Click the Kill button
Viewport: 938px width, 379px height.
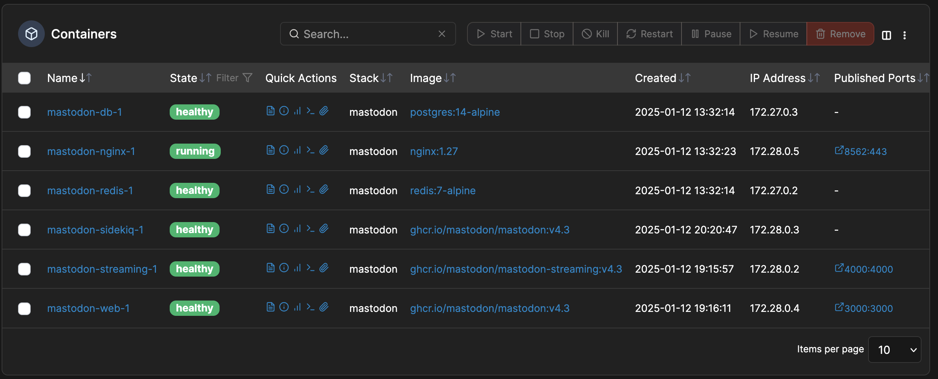(x=595, y=34)
